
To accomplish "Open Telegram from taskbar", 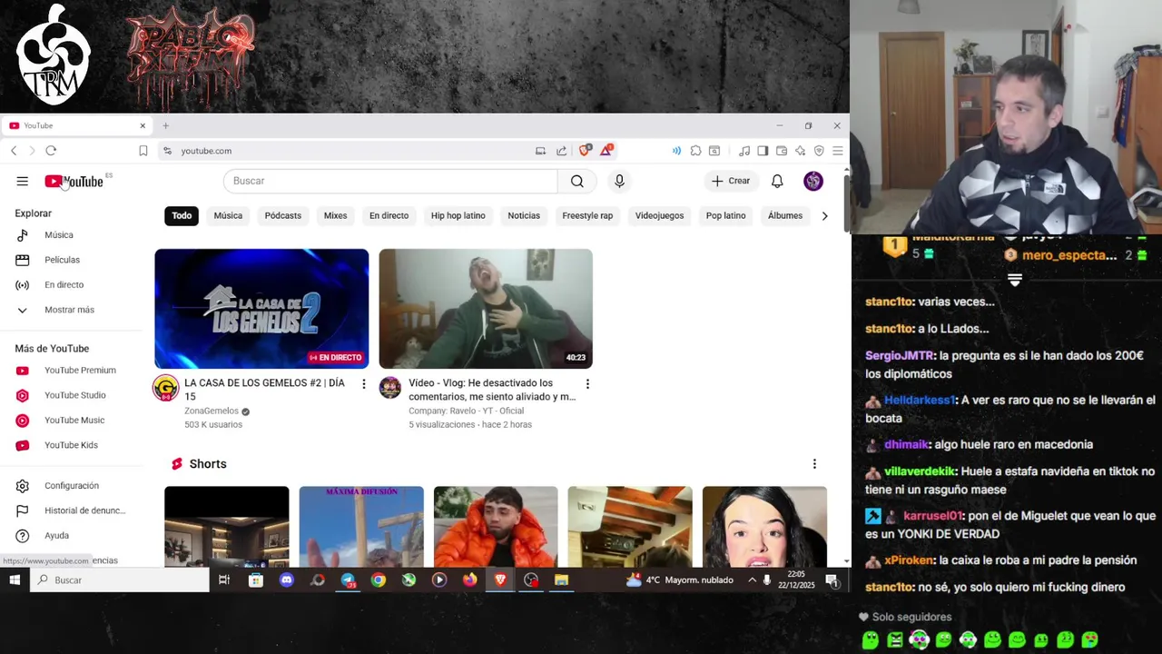I will coord(348,580).
